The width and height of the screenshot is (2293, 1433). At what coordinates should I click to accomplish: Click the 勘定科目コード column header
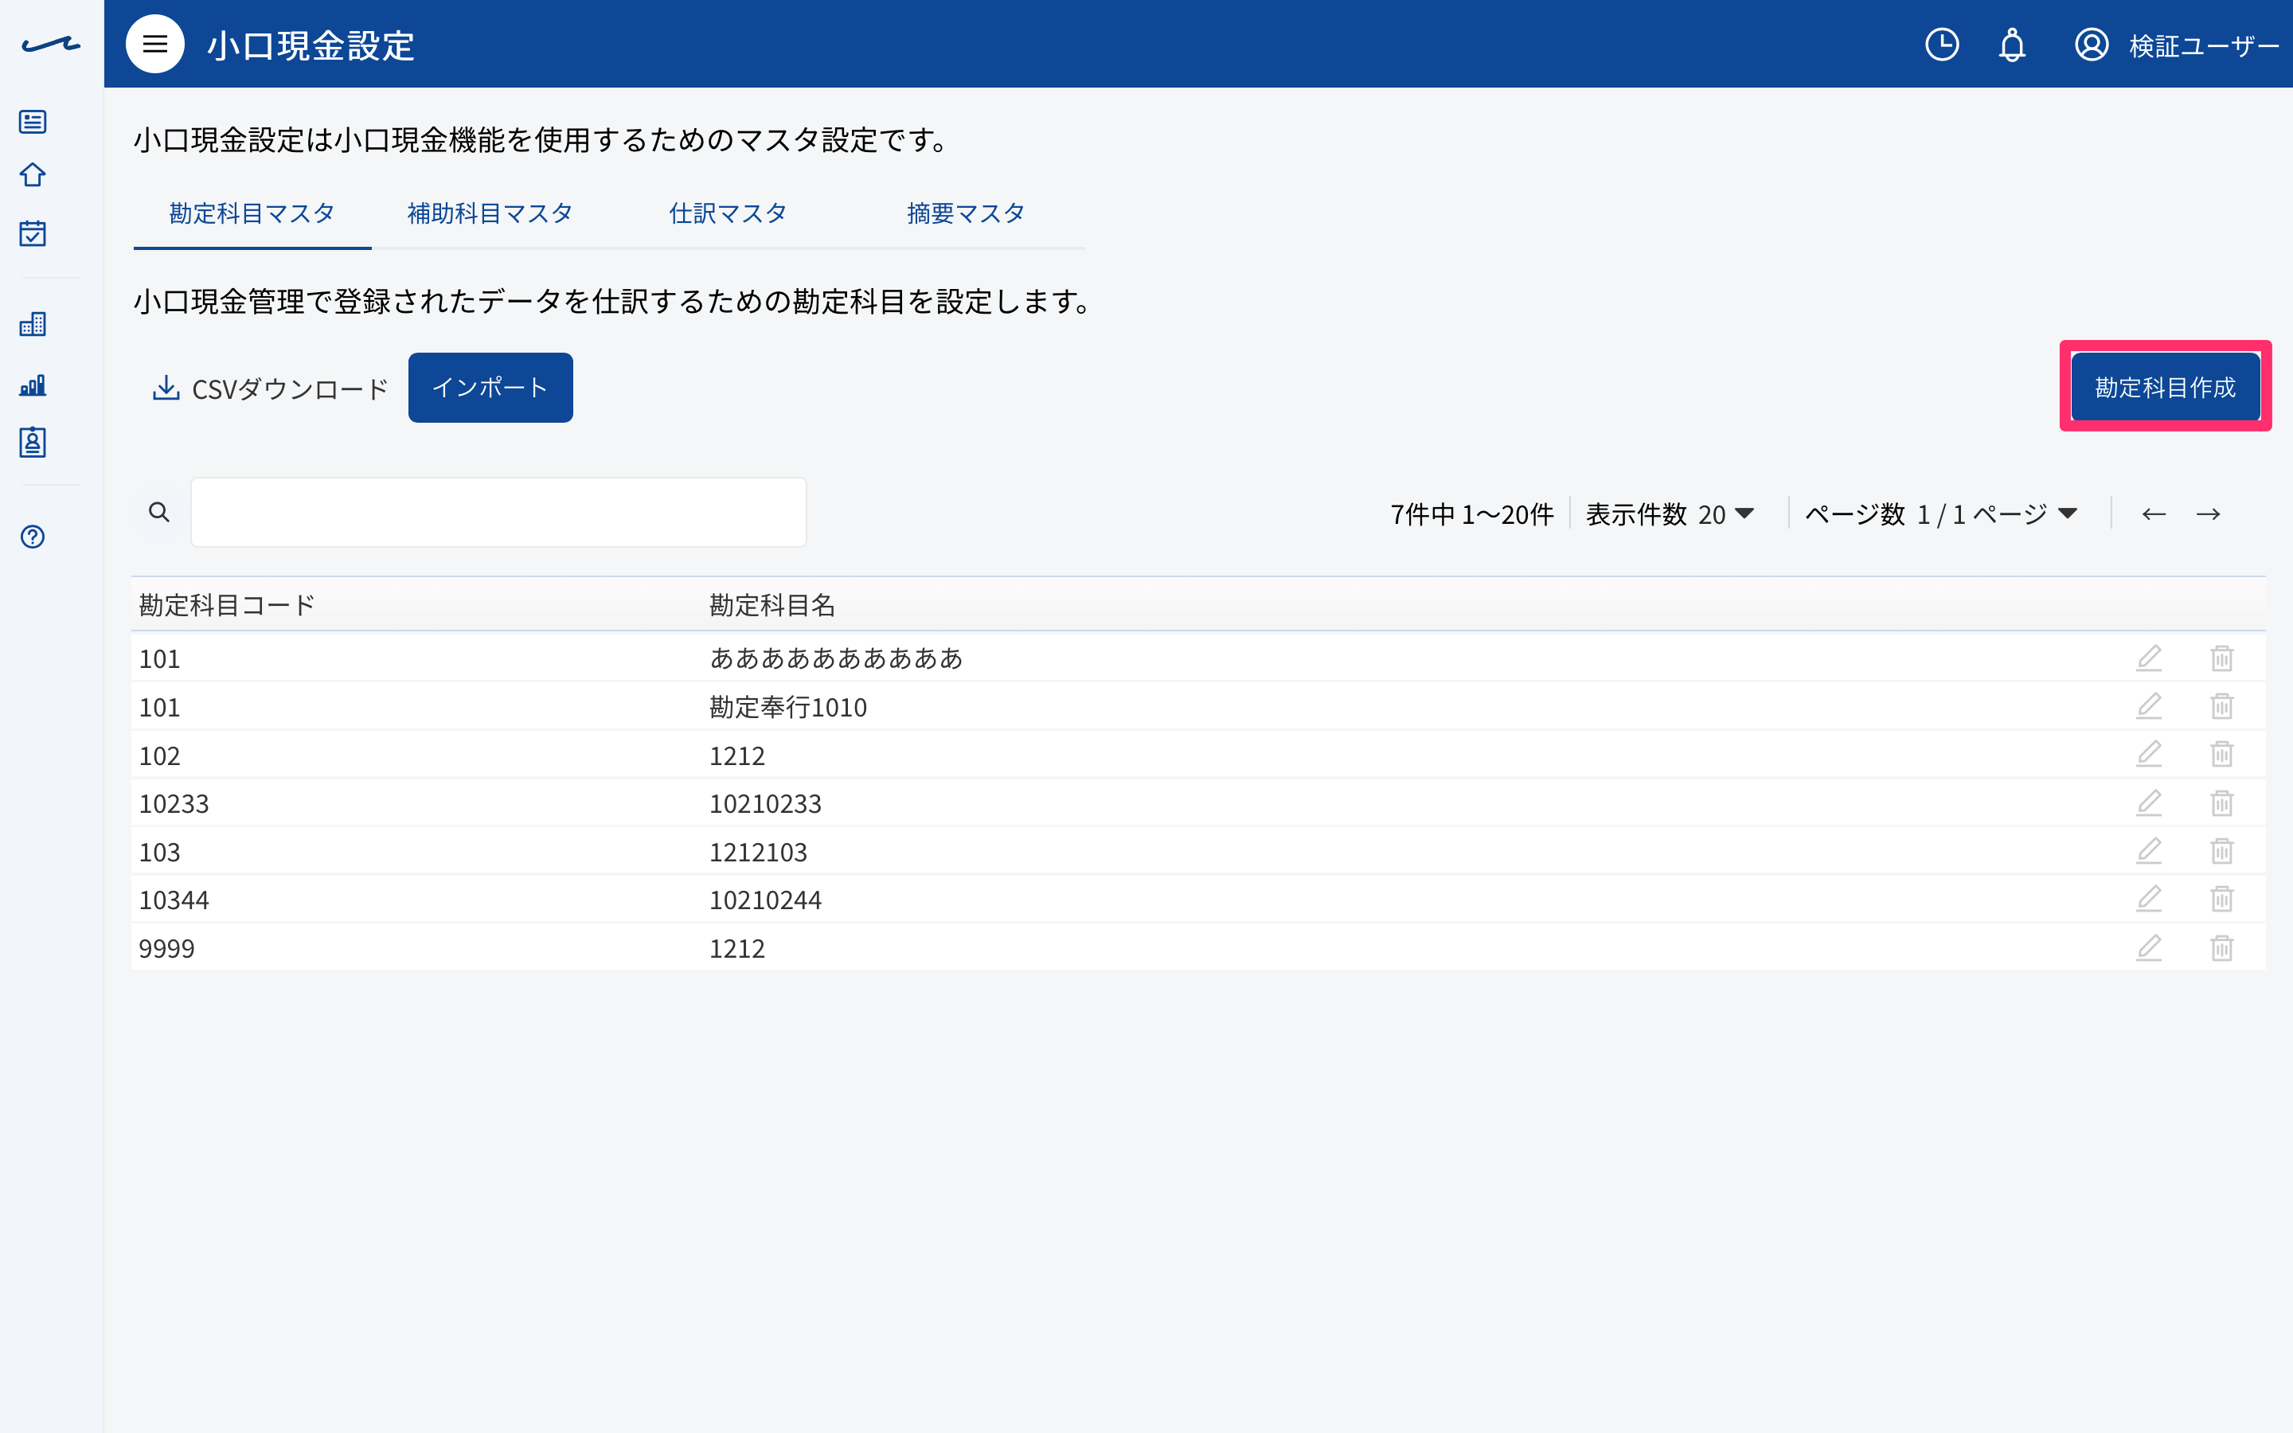pyautogui.click(x=226, y=605)
